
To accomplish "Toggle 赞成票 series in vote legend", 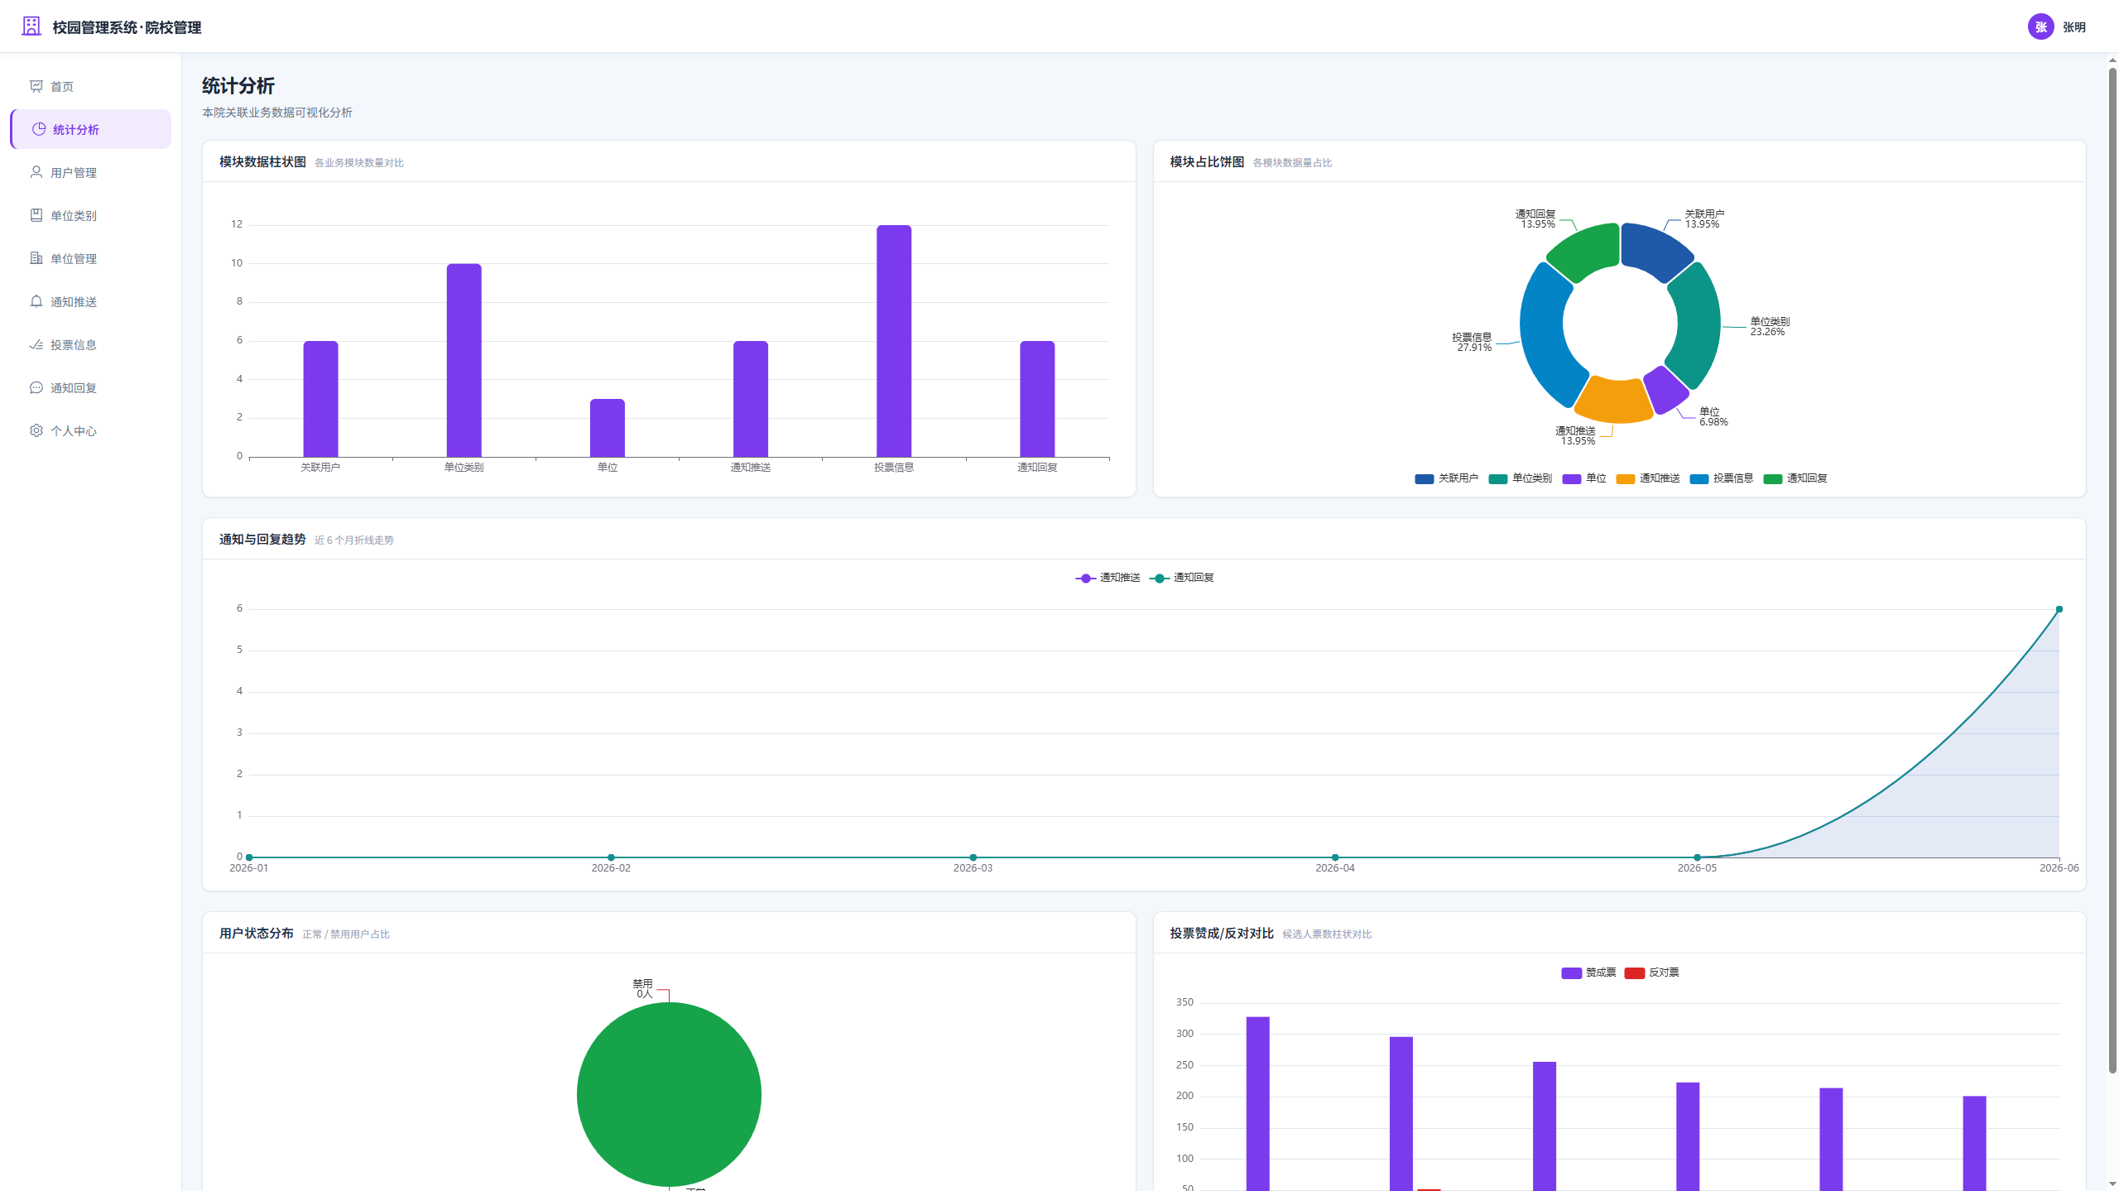I will (x=1588, y=972).
